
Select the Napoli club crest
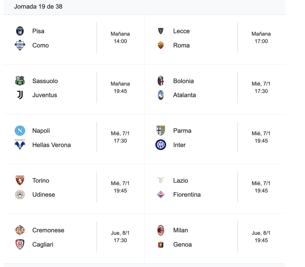click(x=20, y=131)
